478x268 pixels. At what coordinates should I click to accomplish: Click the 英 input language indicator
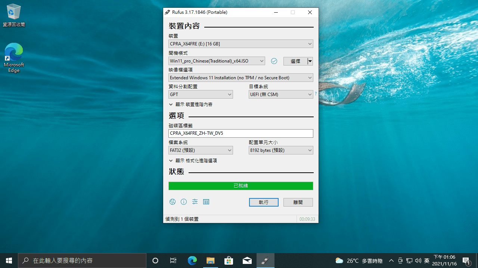[427, 261]
